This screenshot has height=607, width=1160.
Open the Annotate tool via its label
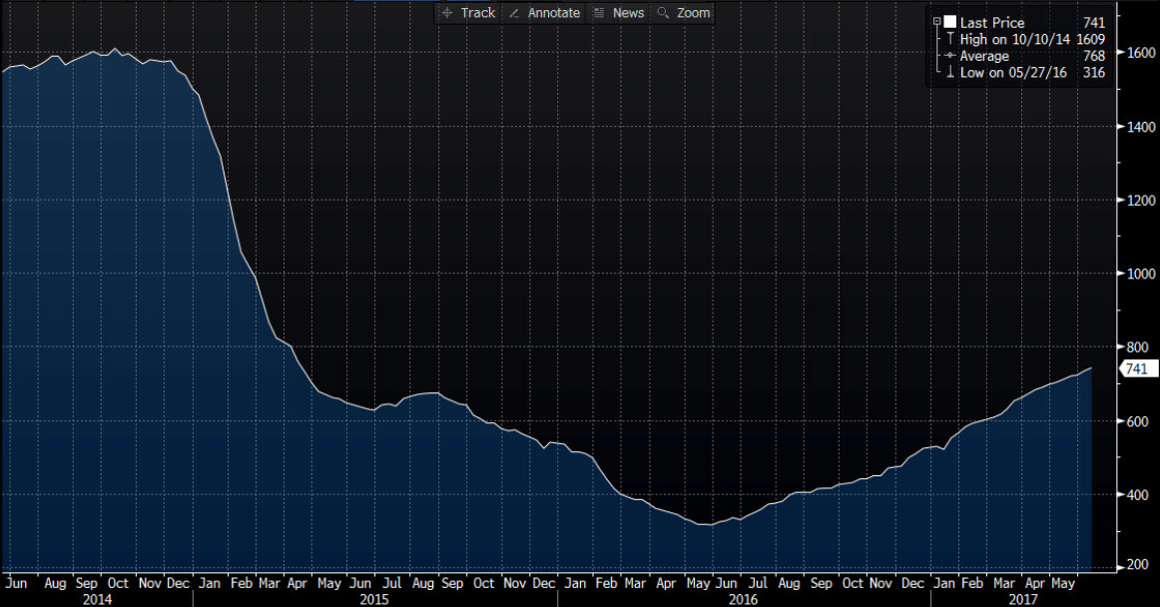click(x=554, y=13)
